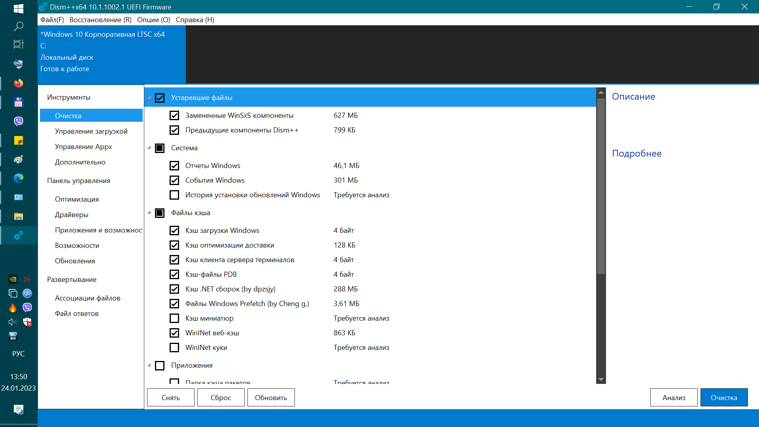Click the Windows Security shield tray icon

point(27,322)
